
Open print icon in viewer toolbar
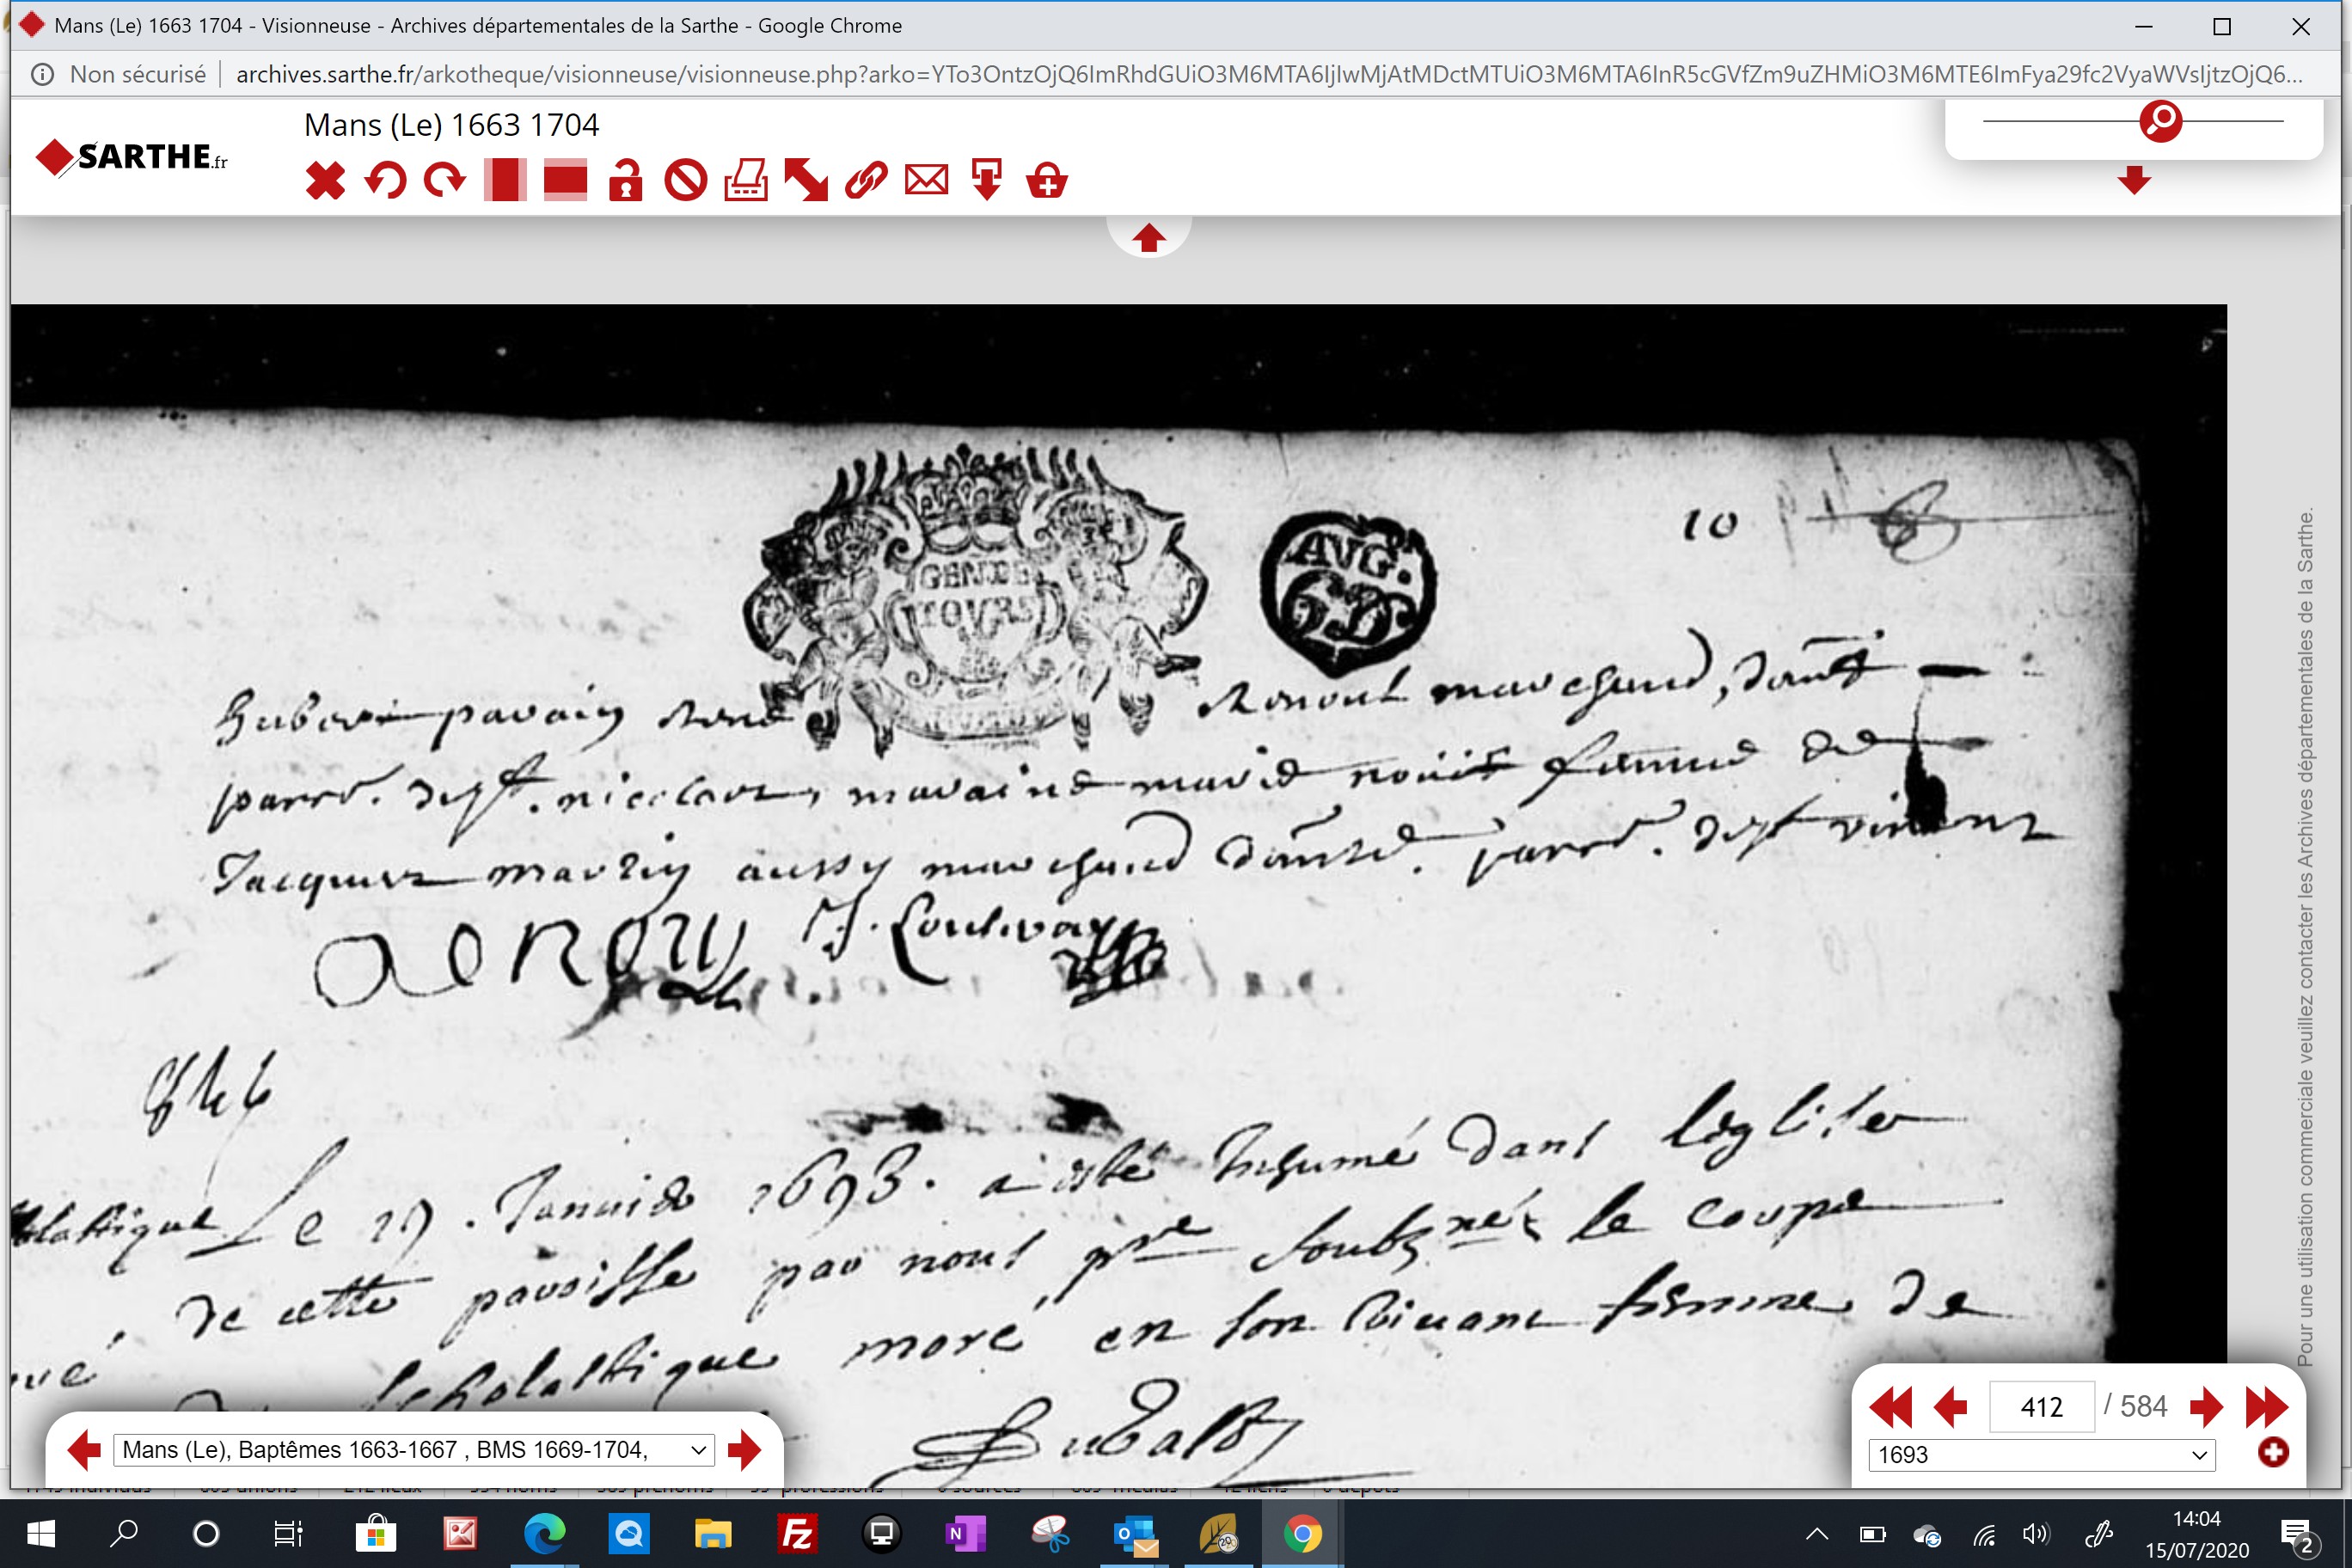click(x=746, y=181)
